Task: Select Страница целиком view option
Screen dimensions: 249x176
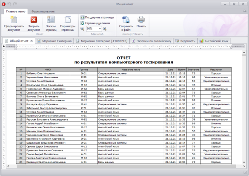Action: 95,23
